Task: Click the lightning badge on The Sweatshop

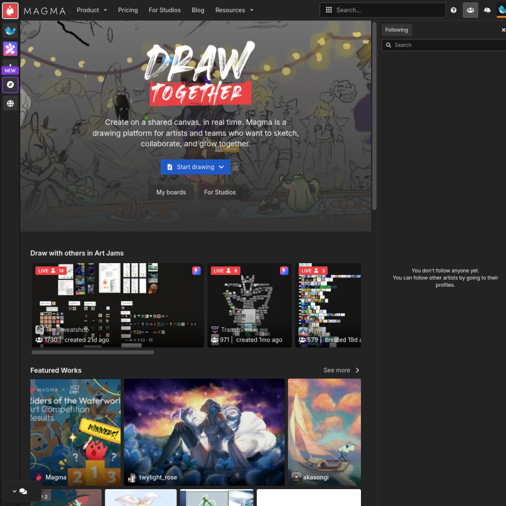Action: click(196, 270)
